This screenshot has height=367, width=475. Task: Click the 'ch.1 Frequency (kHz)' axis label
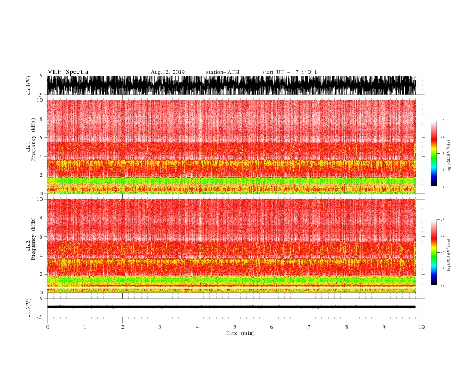(x=31, y=139)
